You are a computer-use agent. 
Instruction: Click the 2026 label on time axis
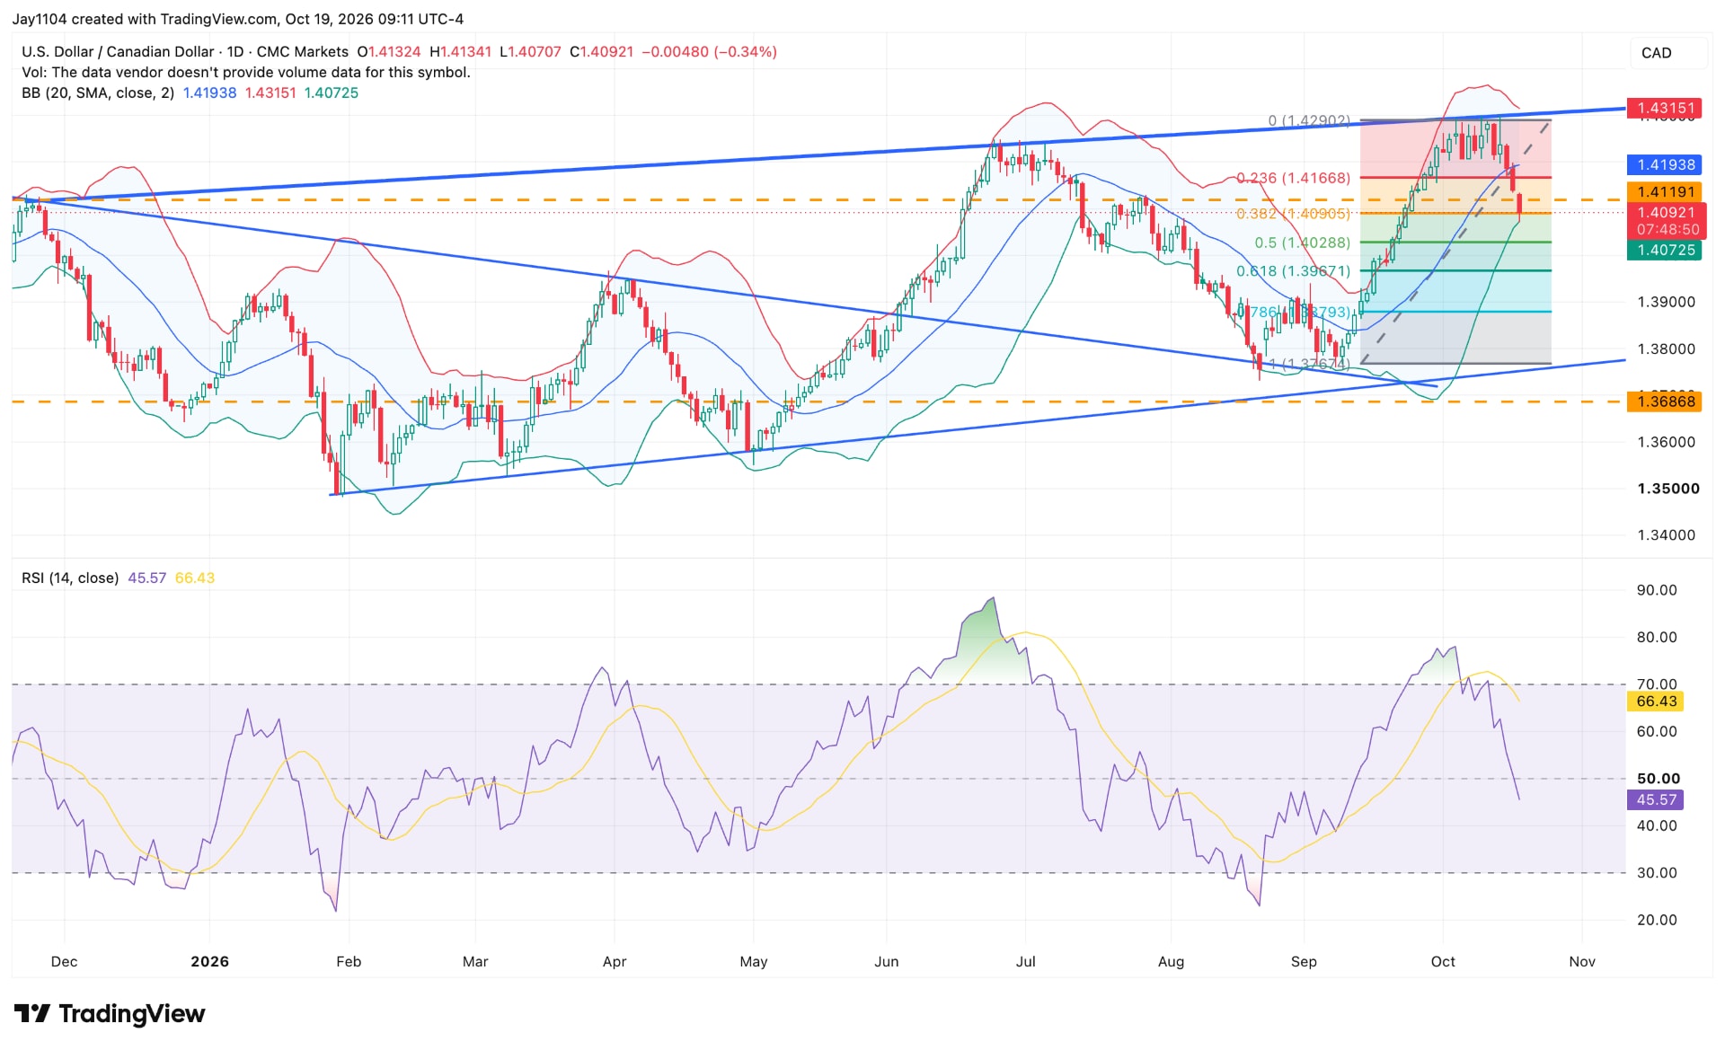pos(209,961)
